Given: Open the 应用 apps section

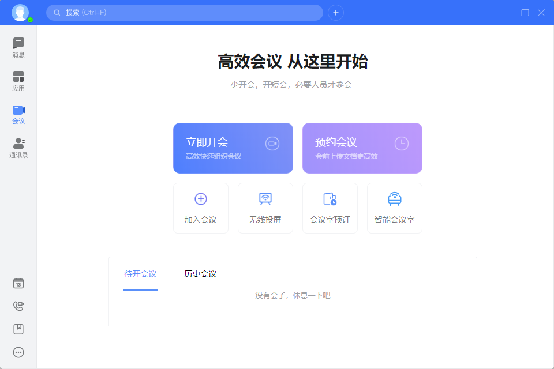Looking at the screenshot, I should [18, 81].
